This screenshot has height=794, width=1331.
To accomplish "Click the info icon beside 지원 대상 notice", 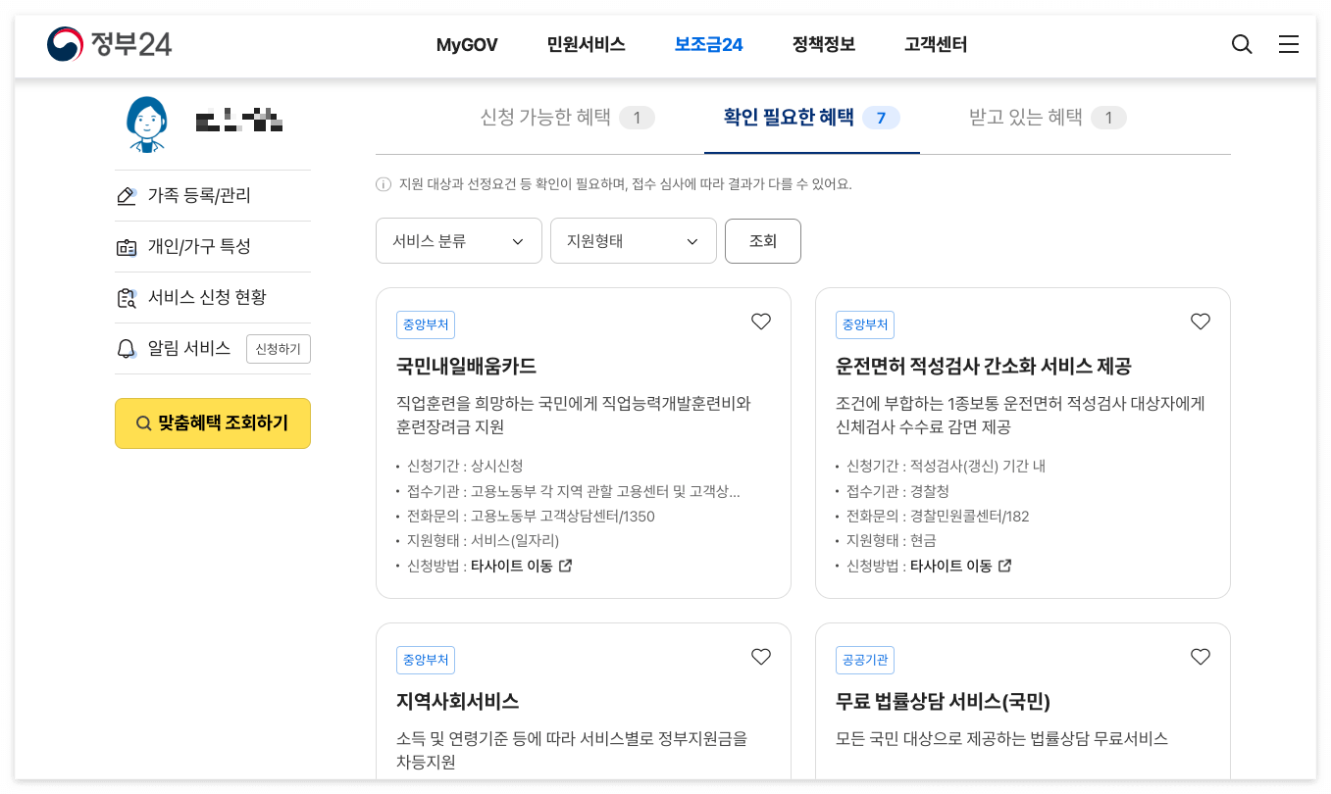I will [384, 184].
